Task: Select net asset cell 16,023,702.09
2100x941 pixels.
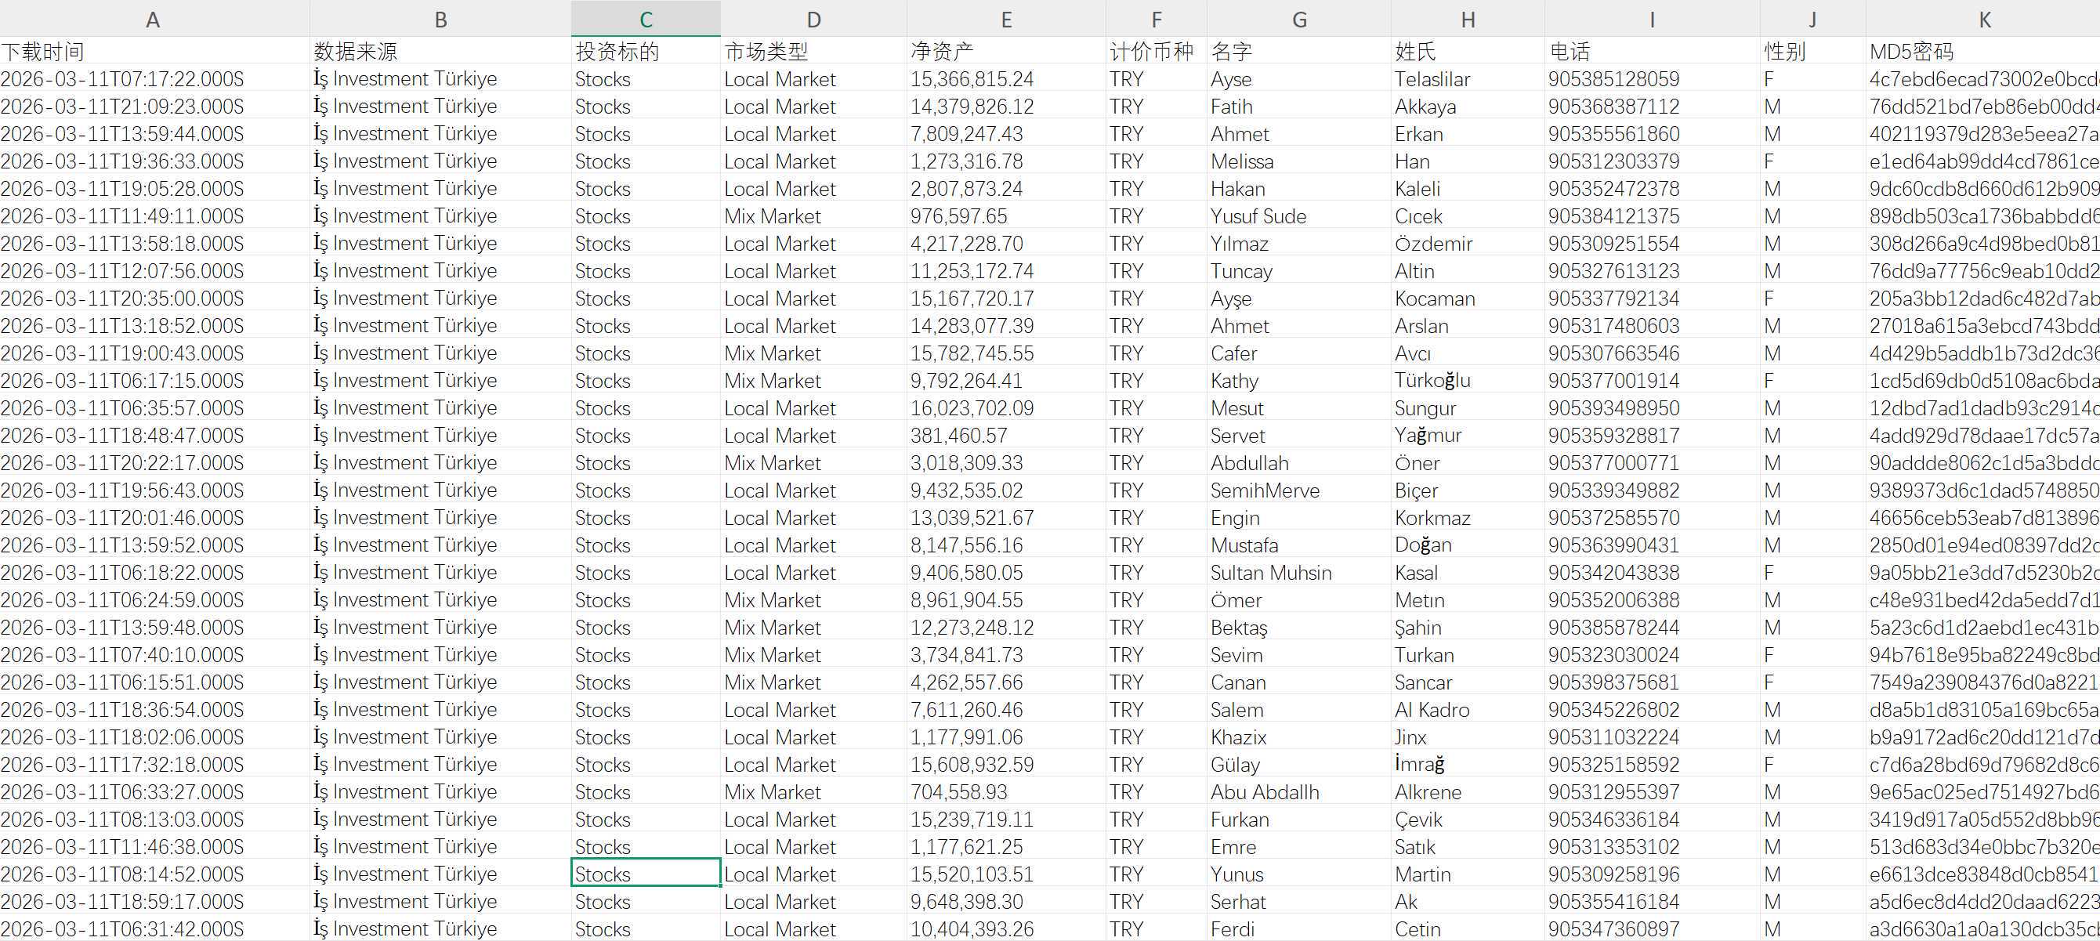Action: [1006, 408]
